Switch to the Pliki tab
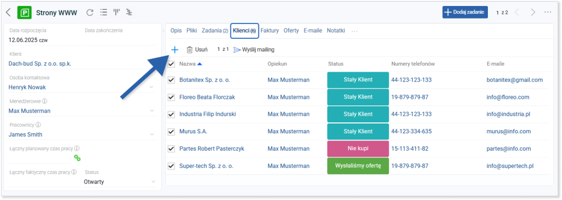Screen dimensions: 562x200 point(192,31)
